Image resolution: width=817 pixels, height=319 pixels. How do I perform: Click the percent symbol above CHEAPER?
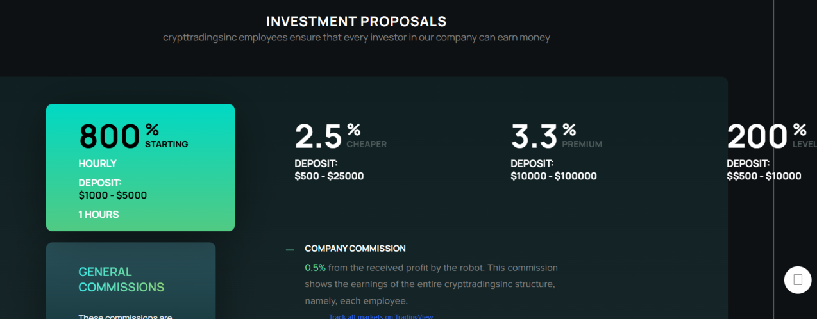(x=353, y=130)
